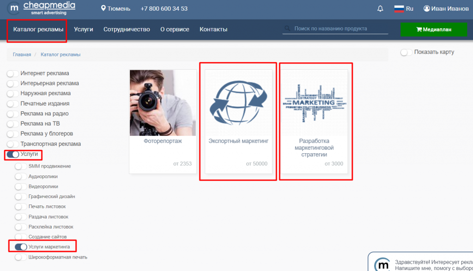Enable the Интернет реклама filter toggle
Viewport: 473px width, 271px height.
click(13, 73)
